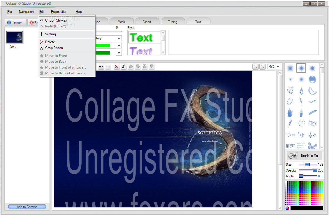The height and width of the screenshot is (215, 329).
Task: Click move to front of all layers toolbar icon
Action: (x=145, y=67)
